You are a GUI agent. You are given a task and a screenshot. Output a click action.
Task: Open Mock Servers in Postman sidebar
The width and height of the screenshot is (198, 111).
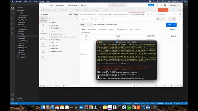(43, 39)
